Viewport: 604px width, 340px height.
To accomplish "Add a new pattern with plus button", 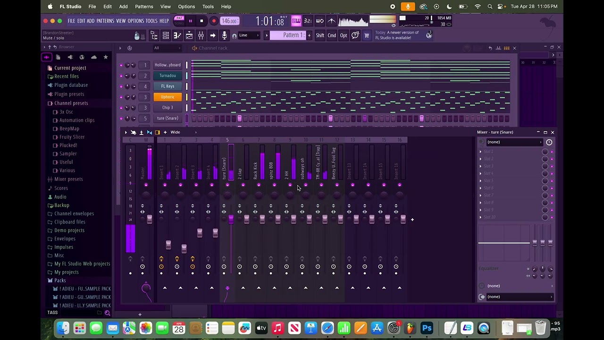I will tap(310, 35).
